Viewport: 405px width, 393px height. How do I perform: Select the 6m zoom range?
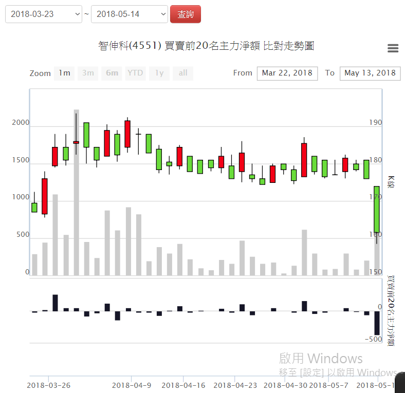[x=112, y=73]
